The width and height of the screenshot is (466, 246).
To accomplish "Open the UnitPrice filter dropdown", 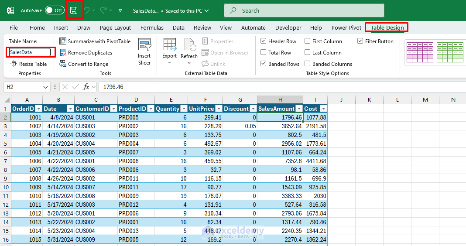I will [219, 109].
